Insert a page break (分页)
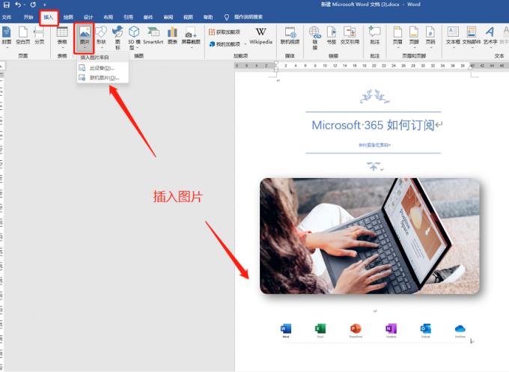The width and height of the screenshot is (509, 372). (x=39, y=36)
